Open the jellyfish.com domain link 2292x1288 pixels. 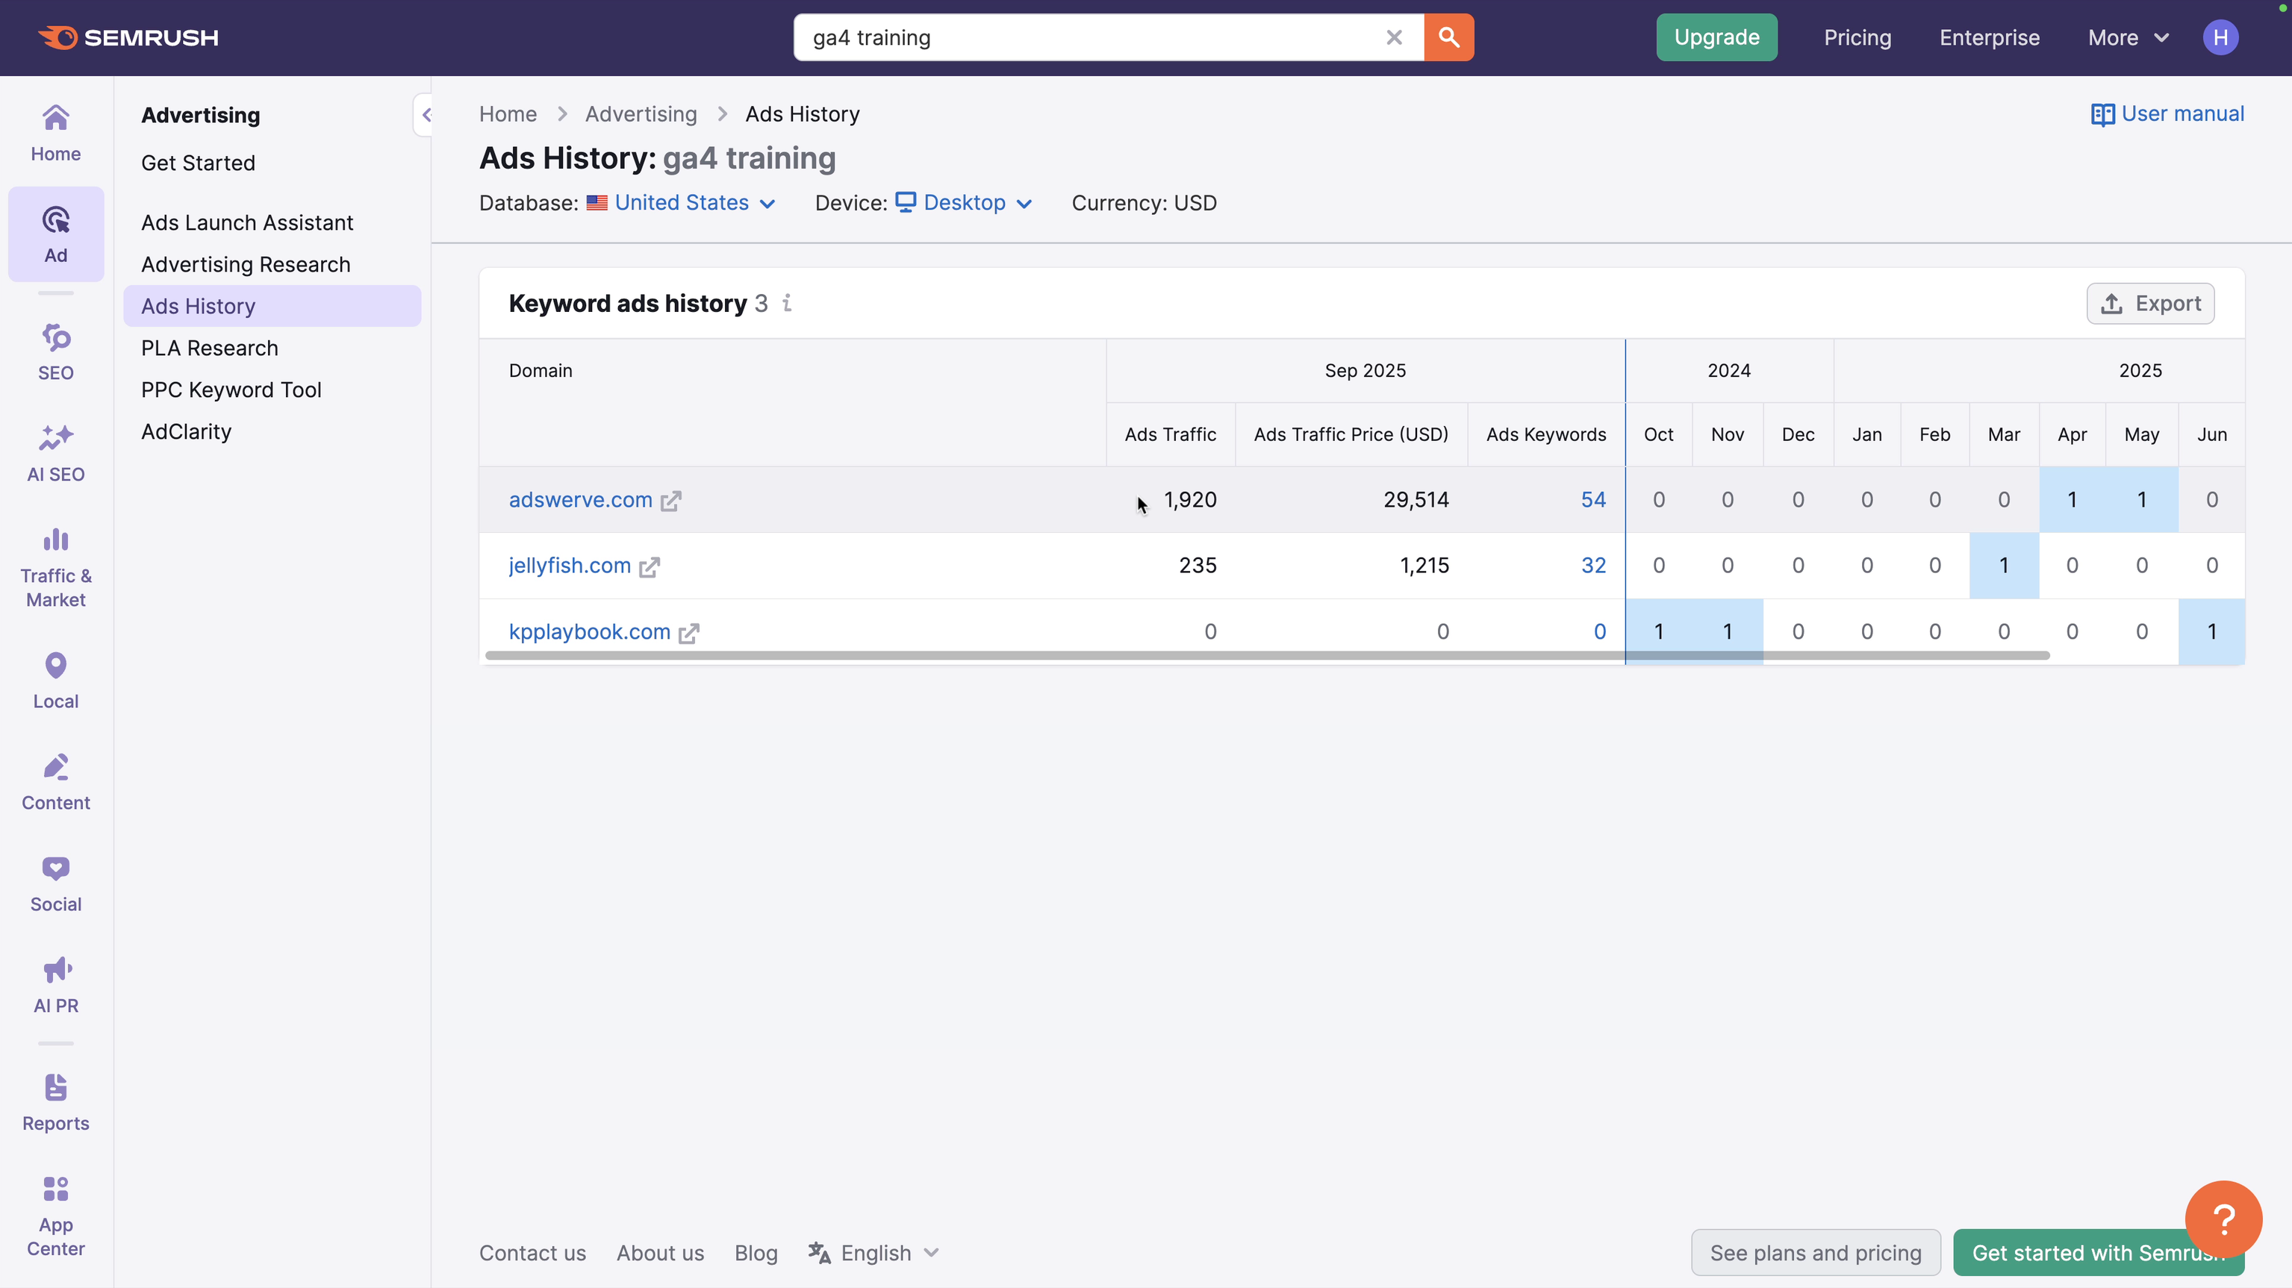point(569,565)
